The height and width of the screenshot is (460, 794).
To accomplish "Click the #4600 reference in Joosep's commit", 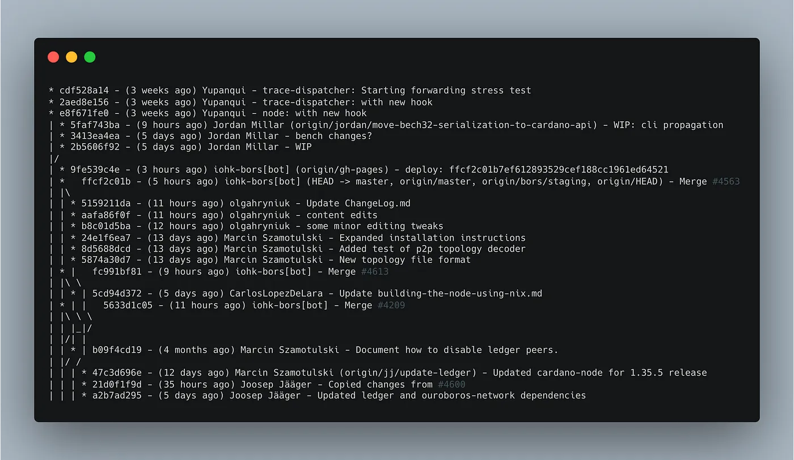I will 451,384.
